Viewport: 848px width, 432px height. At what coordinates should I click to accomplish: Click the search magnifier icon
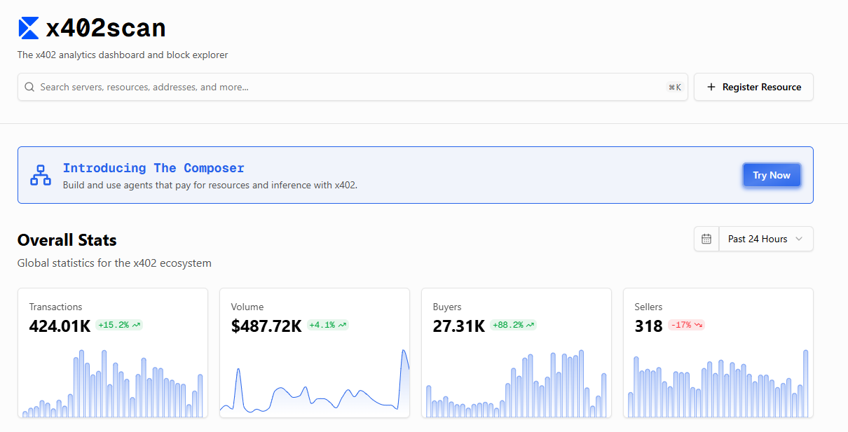[29, 88]
